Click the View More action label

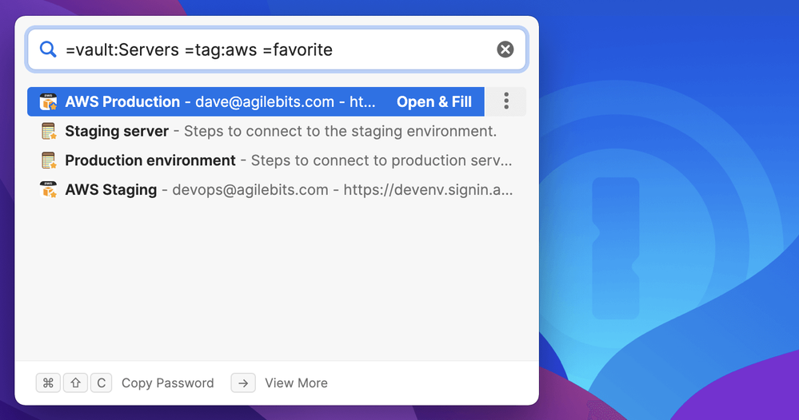[296, 383]
